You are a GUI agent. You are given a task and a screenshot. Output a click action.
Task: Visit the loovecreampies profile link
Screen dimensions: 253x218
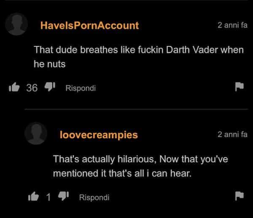pyautogui.click(x=99, y=135)
